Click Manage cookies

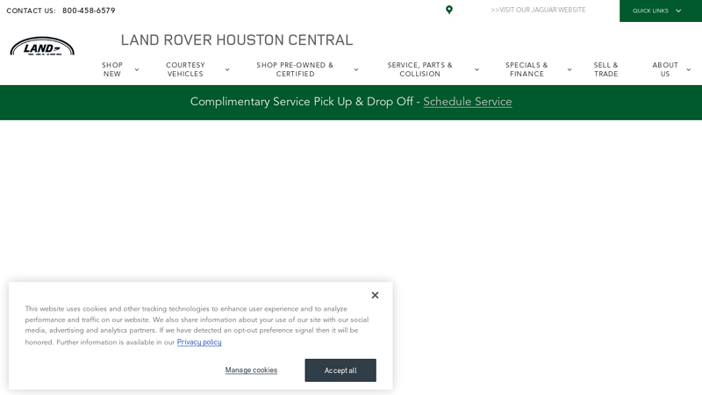tap(251, 370)
